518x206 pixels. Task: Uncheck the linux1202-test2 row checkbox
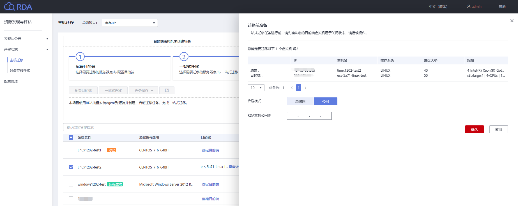(71, 167)
